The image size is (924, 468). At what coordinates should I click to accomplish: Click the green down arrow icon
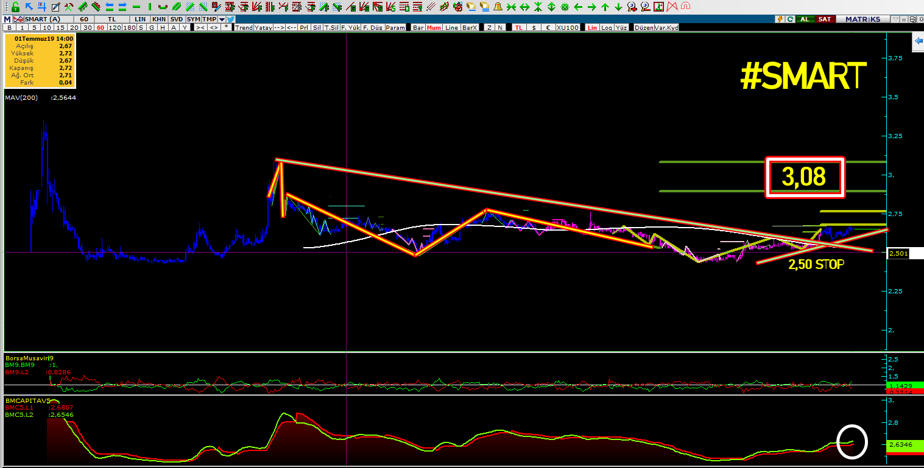point(618,7)
